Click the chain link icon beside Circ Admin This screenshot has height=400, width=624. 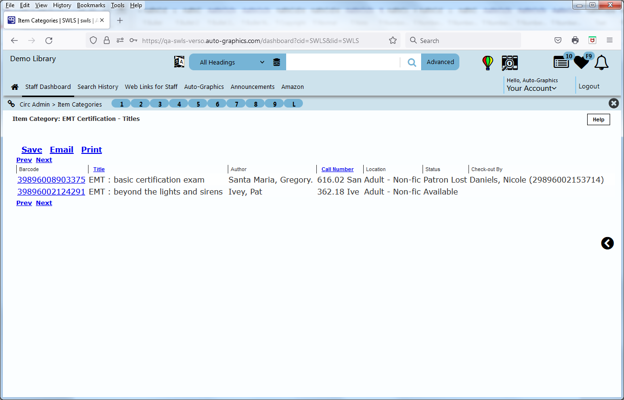(11, 104)
